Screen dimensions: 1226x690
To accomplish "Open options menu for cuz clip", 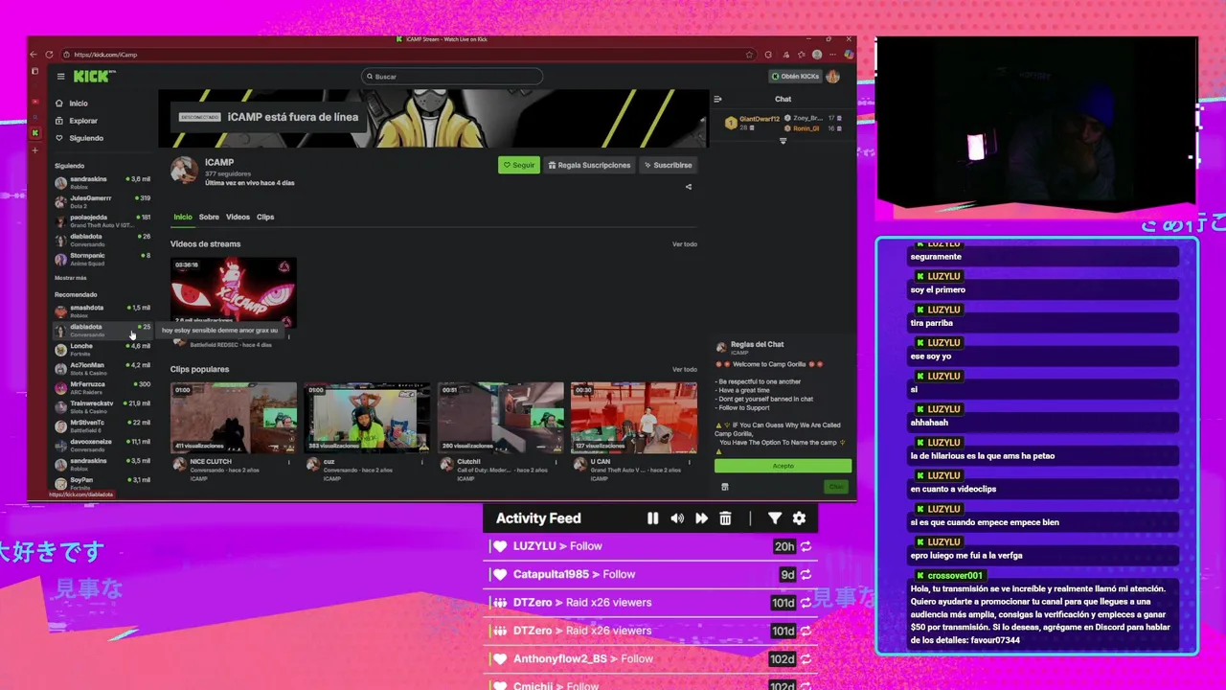I will point(422,462).
